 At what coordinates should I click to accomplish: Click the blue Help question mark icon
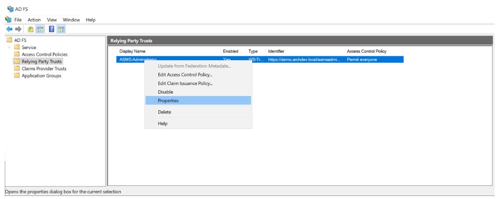click(51, 29)
